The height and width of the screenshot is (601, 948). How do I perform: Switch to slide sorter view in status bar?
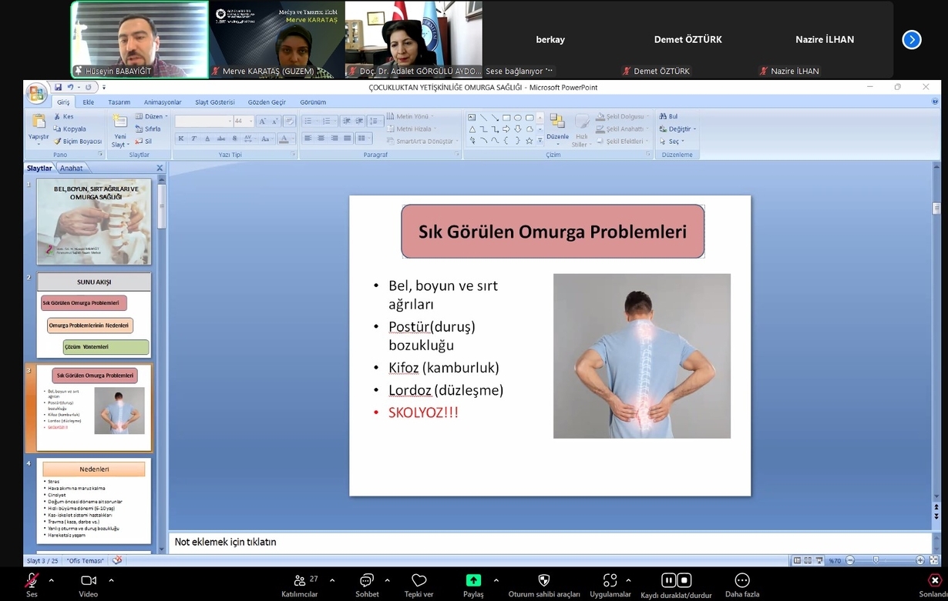(x=807, y=560)
